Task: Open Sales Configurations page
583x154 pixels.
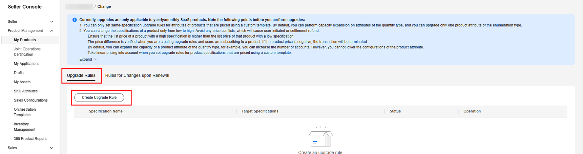Action: [x=30, y=100]
